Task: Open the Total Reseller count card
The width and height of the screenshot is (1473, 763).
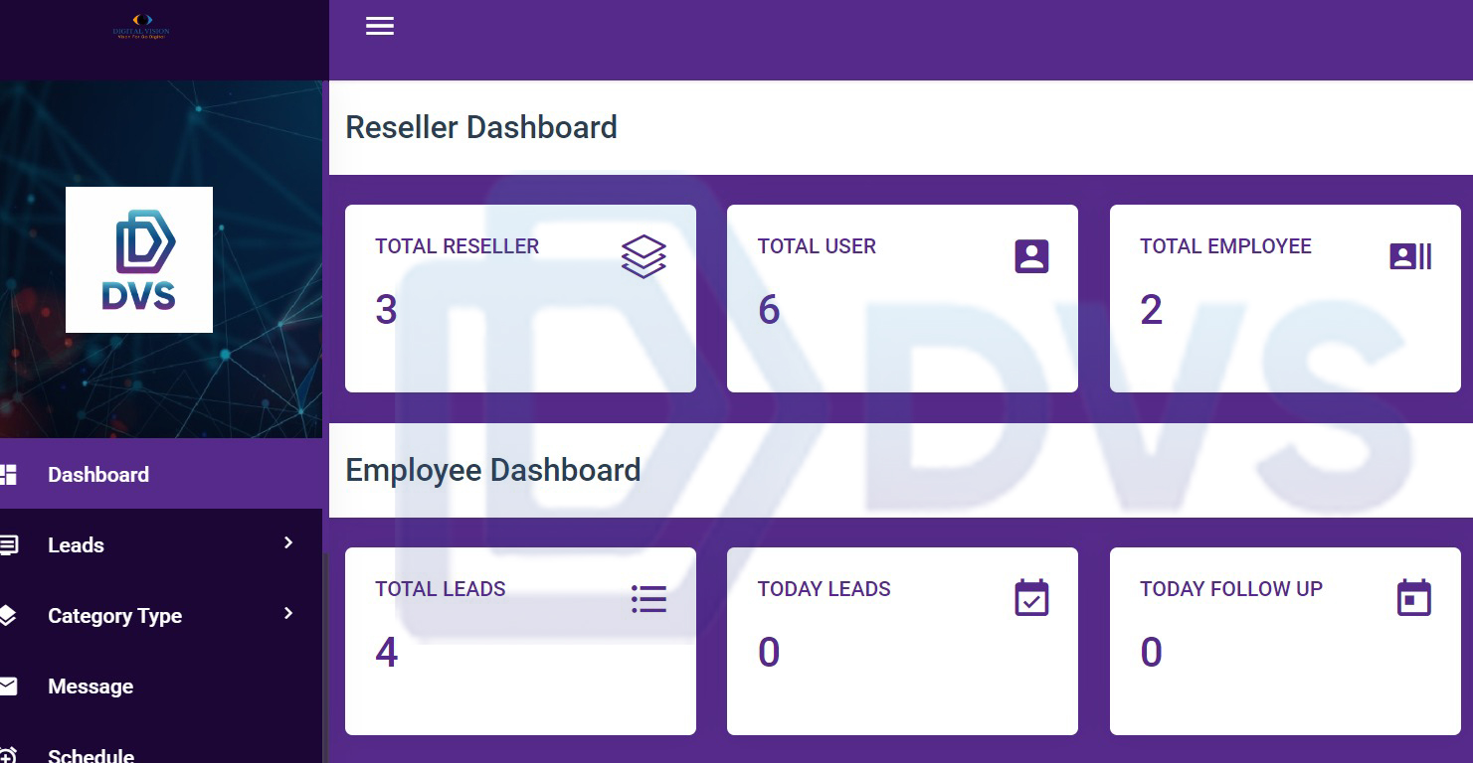Action: click(x=520, y=298)
